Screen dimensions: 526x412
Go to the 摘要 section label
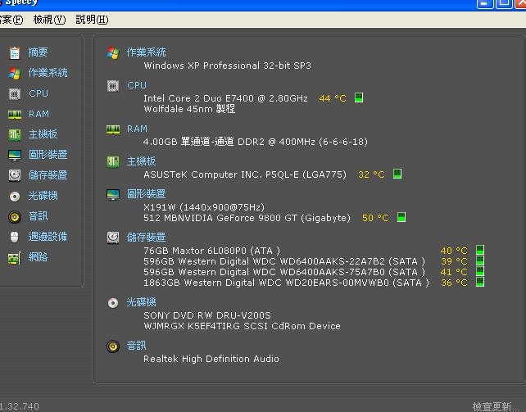[x=38, y=52]
